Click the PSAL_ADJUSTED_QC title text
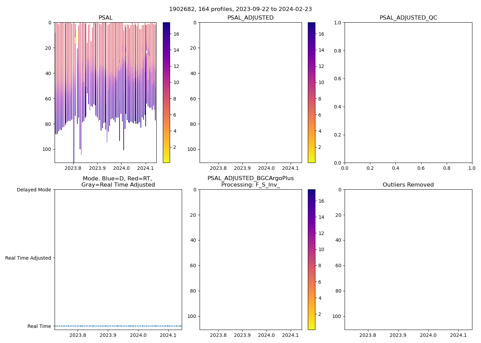Screen dimensions: 481x343 click(408, 18)
